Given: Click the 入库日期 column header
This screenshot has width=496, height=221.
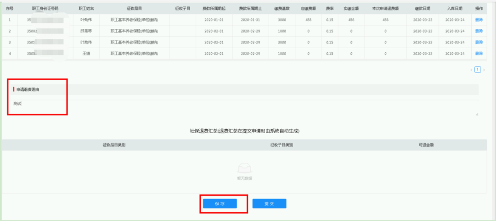Looking at the screenshot, I should tap(455, 9).
